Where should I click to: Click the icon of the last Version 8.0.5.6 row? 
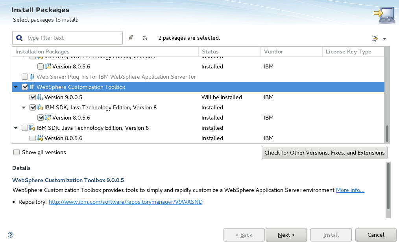[x=40, y=138]
